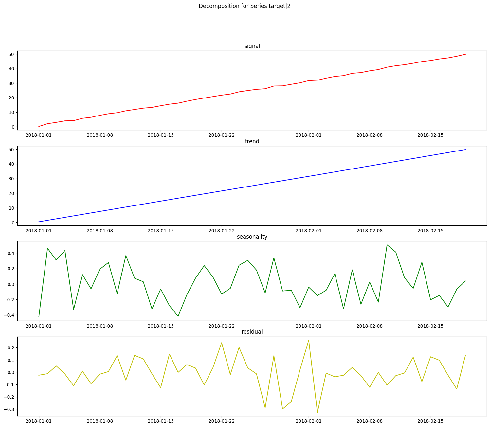The image size is (490, 427).
Task: Click the blue trend line
Action: click(252, 186)
